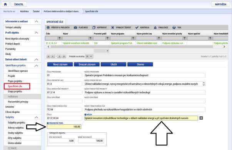Click yellow Název specific goal field
Viewport: 232px width, 150px height.
pos(141,118)
